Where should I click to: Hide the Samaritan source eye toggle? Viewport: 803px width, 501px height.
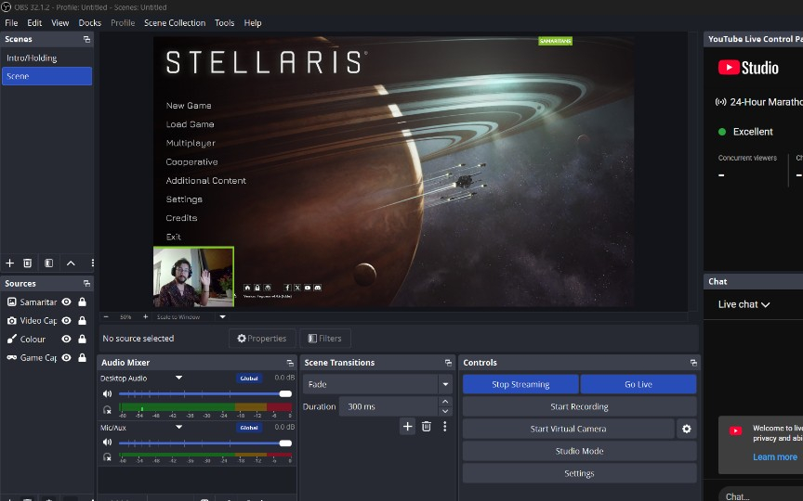click(x=66, y=302)
